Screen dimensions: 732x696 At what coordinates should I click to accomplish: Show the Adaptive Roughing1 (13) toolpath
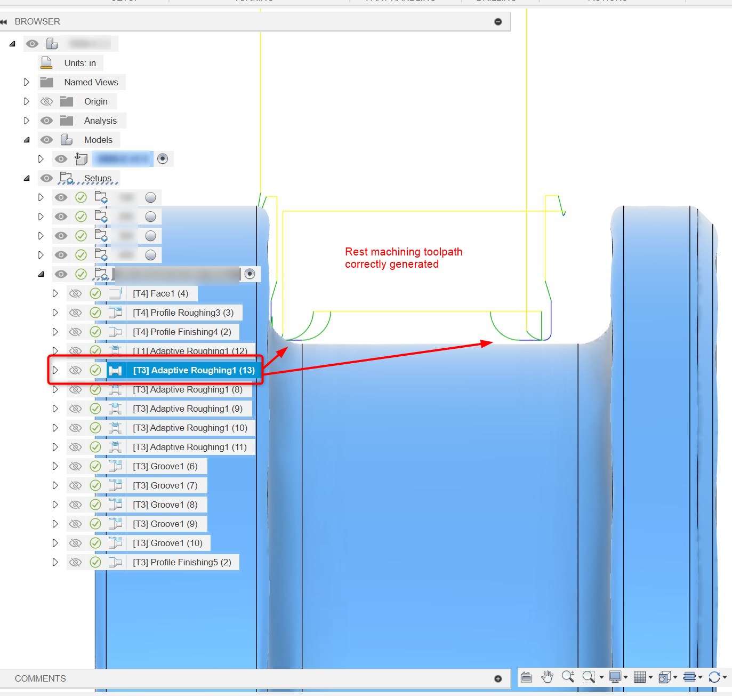[76, 370]
